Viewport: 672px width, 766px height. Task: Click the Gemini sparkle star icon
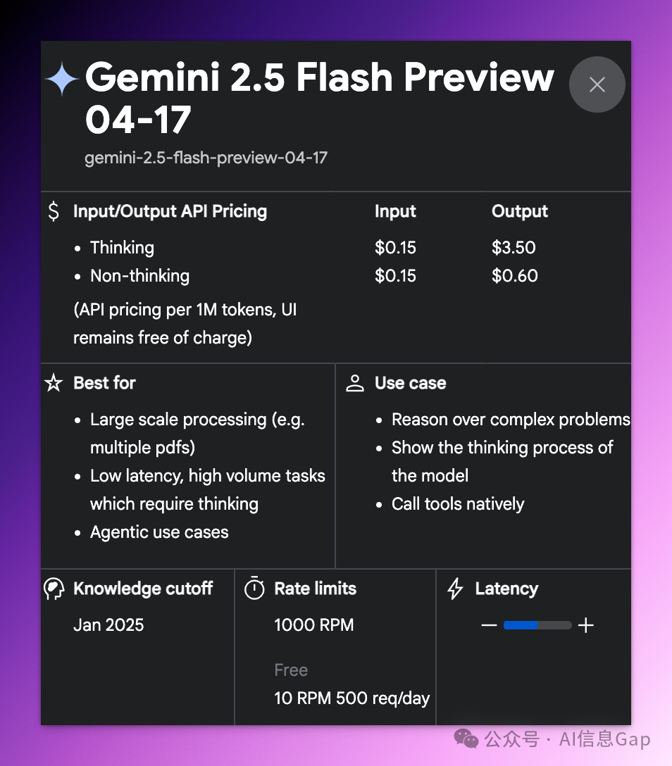(x=61, y=79)
